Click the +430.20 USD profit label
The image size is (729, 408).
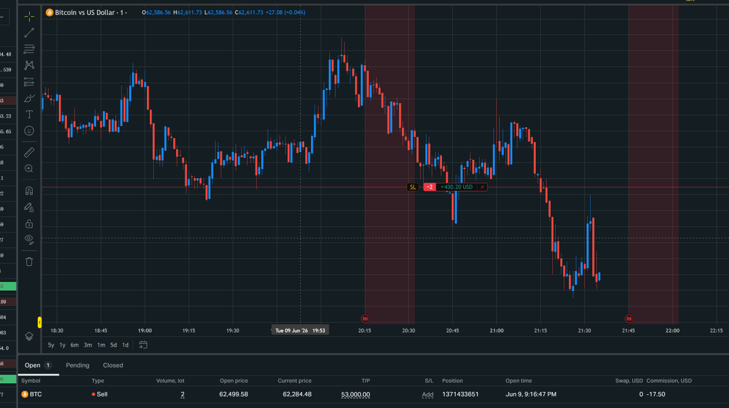456,187
